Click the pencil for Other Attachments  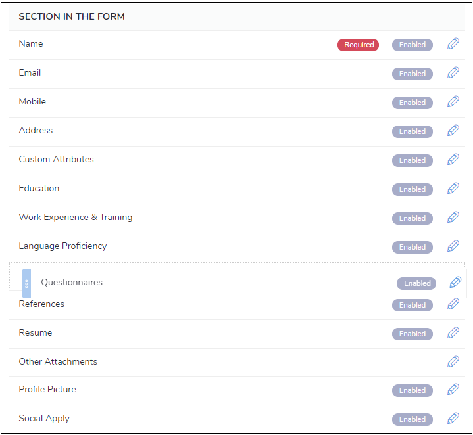(453, 362)
